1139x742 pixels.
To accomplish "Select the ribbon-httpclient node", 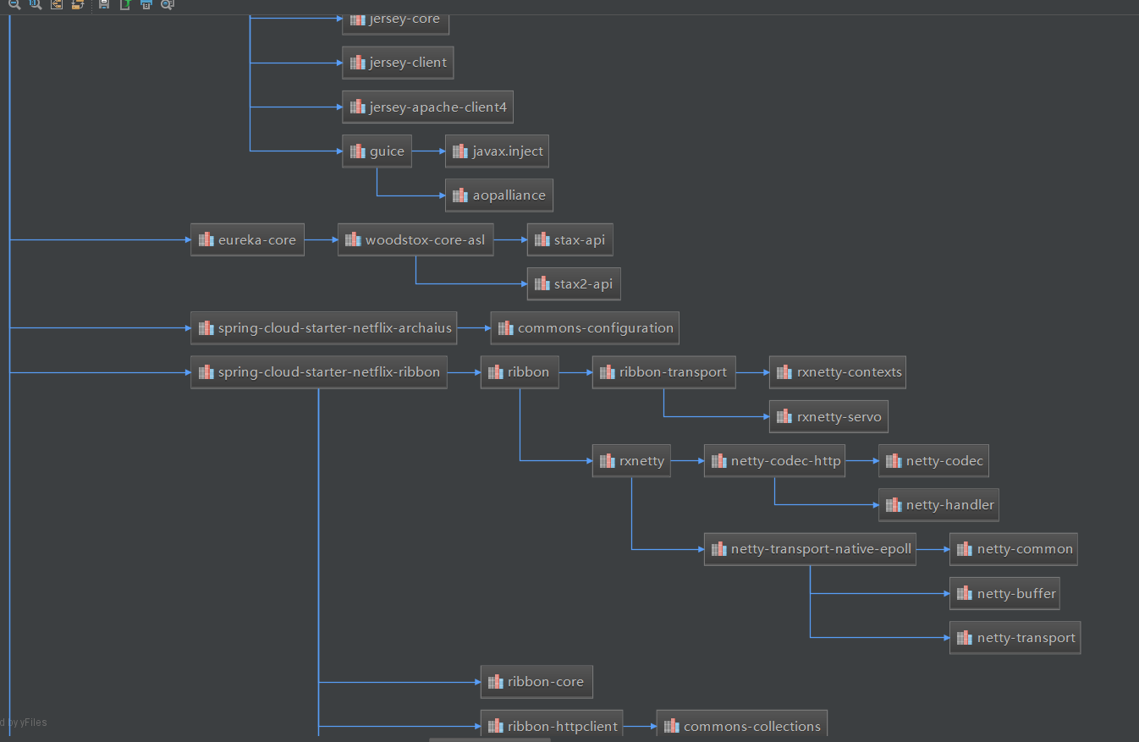I will click(552, 725).
